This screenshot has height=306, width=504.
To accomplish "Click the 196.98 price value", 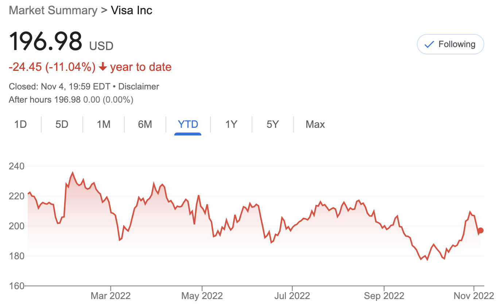I will pyautogui.click(x=46, y=41).
